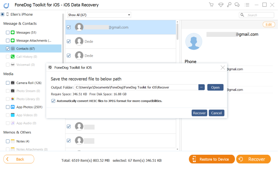Click the diamond VIP icon
This screenshot has width=278, height=169.
tap(221, 5)
